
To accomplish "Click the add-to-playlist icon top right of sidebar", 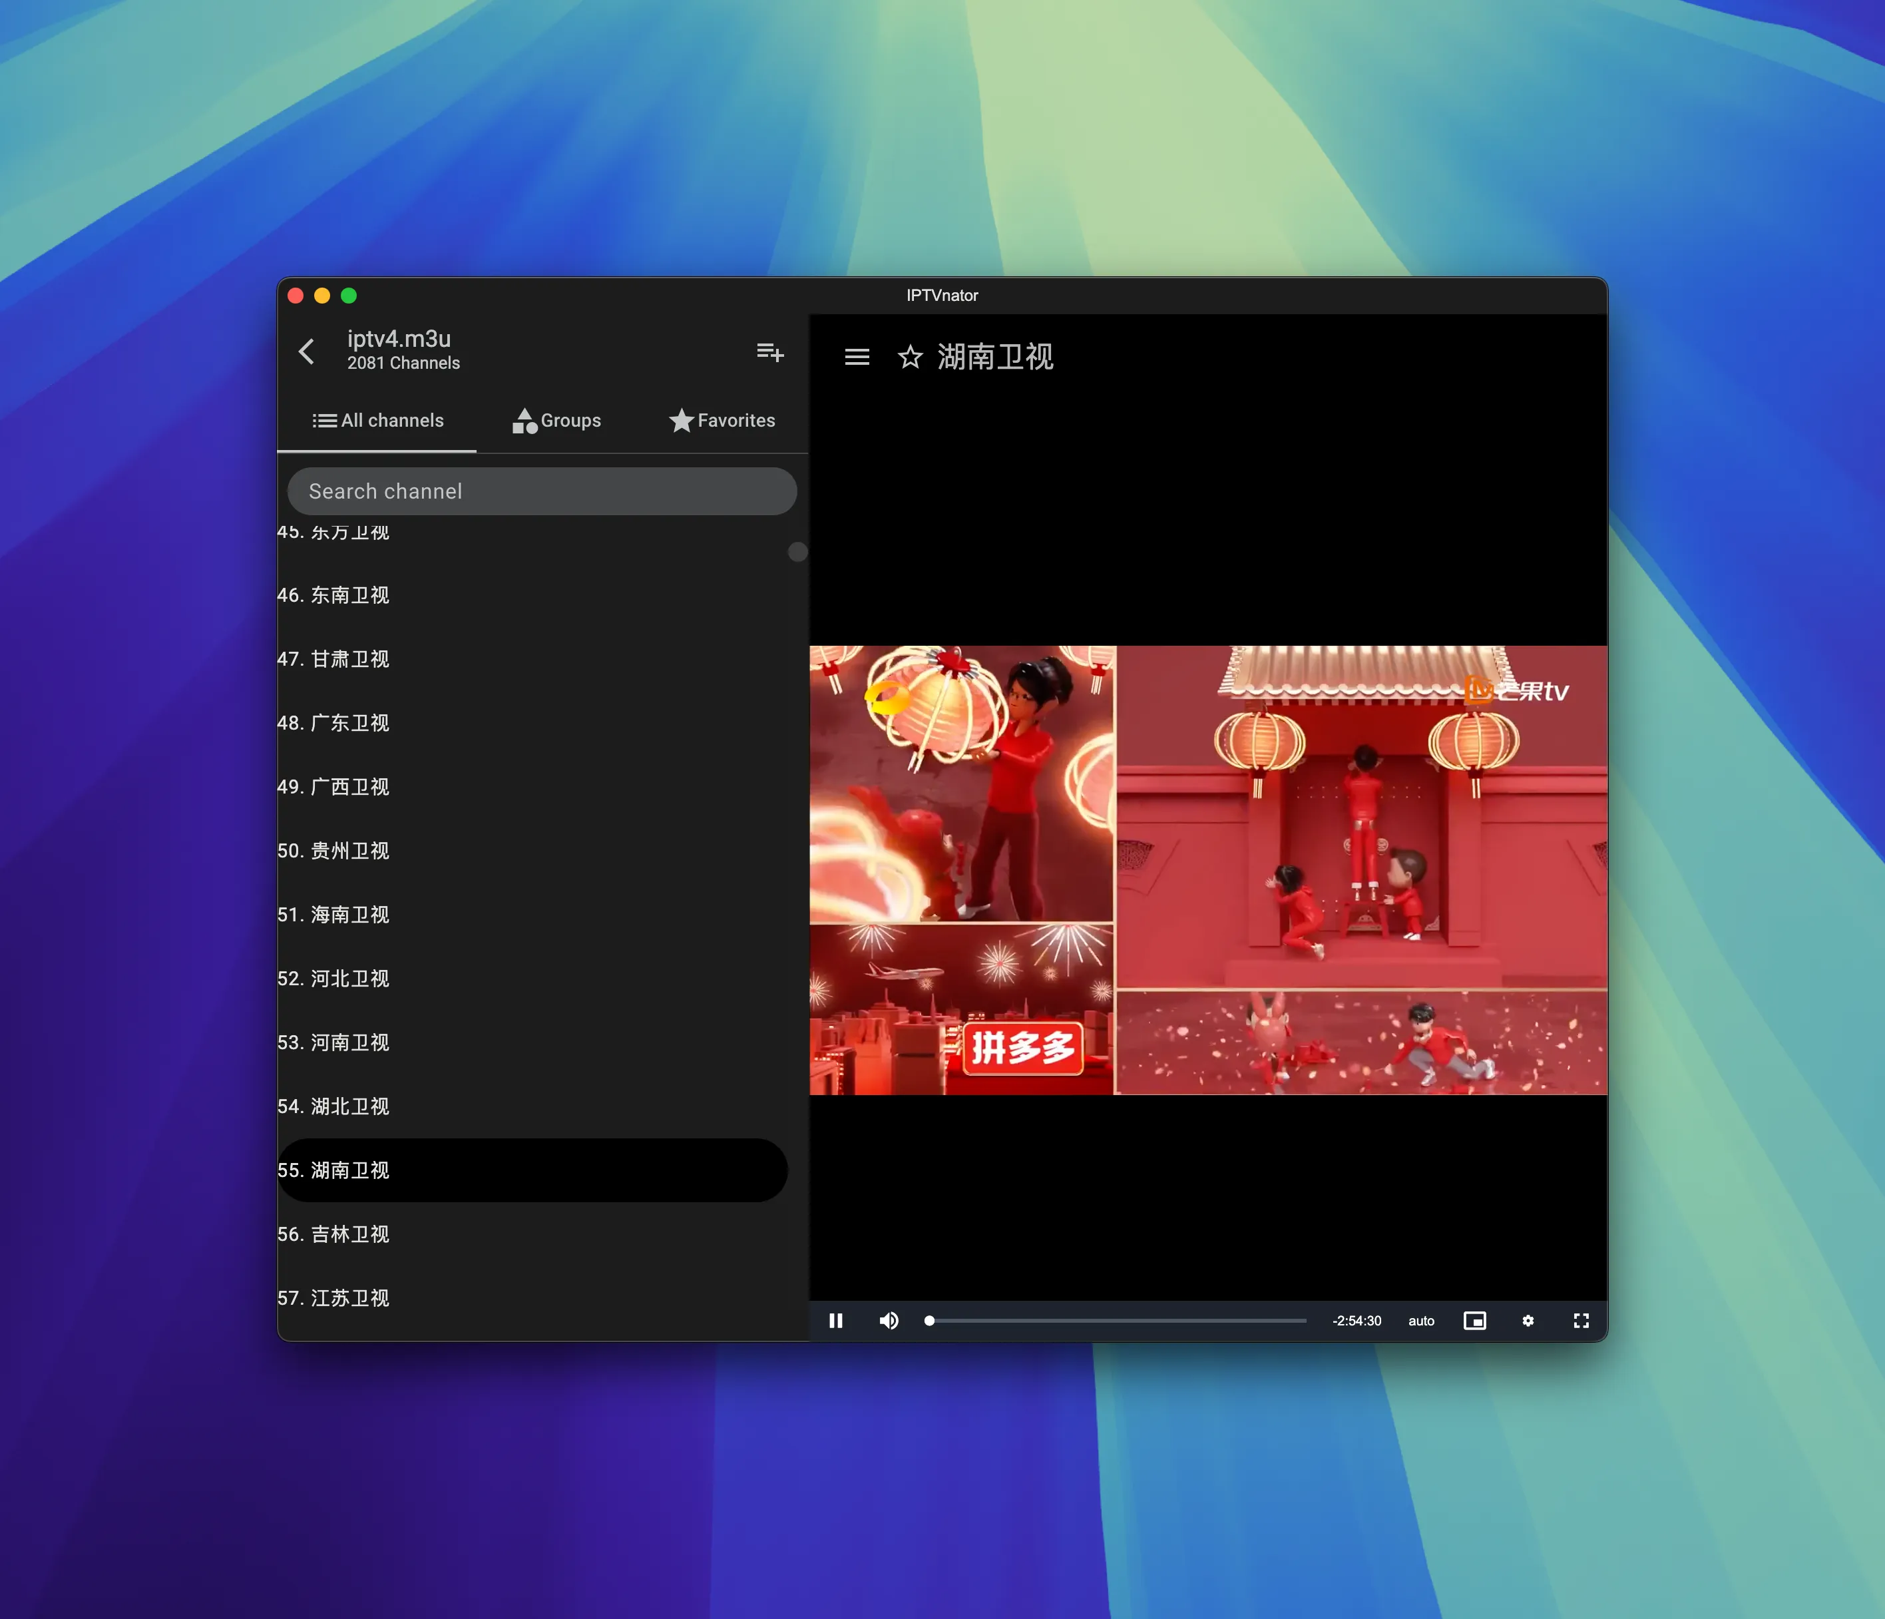I will click(769, 352).
